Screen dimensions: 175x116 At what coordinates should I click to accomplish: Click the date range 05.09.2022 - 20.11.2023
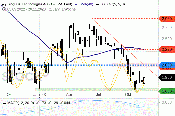point(27,9)
